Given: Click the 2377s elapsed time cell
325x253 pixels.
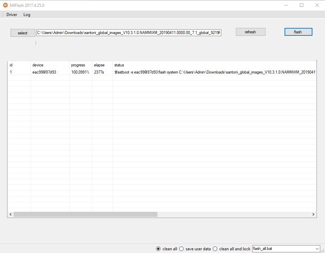Looking at the screenshot, I should 99,72.
